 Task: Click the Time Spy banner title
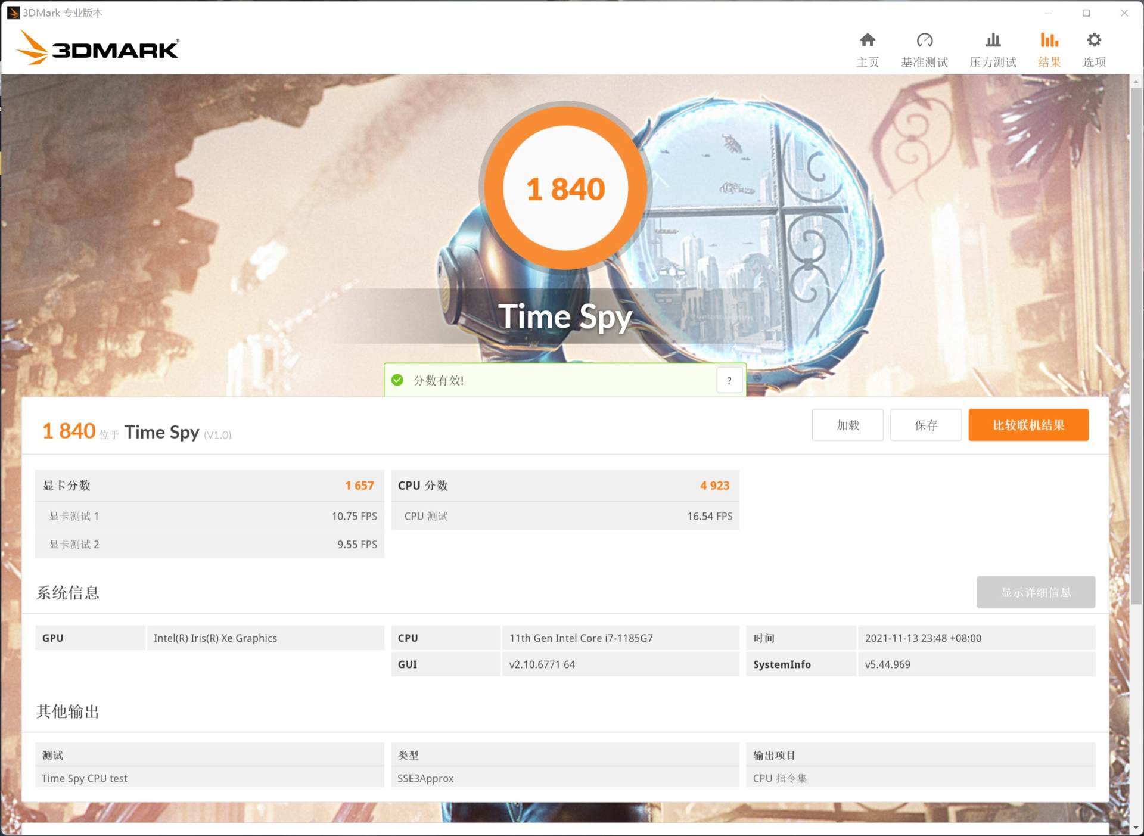tap(565, 316)
